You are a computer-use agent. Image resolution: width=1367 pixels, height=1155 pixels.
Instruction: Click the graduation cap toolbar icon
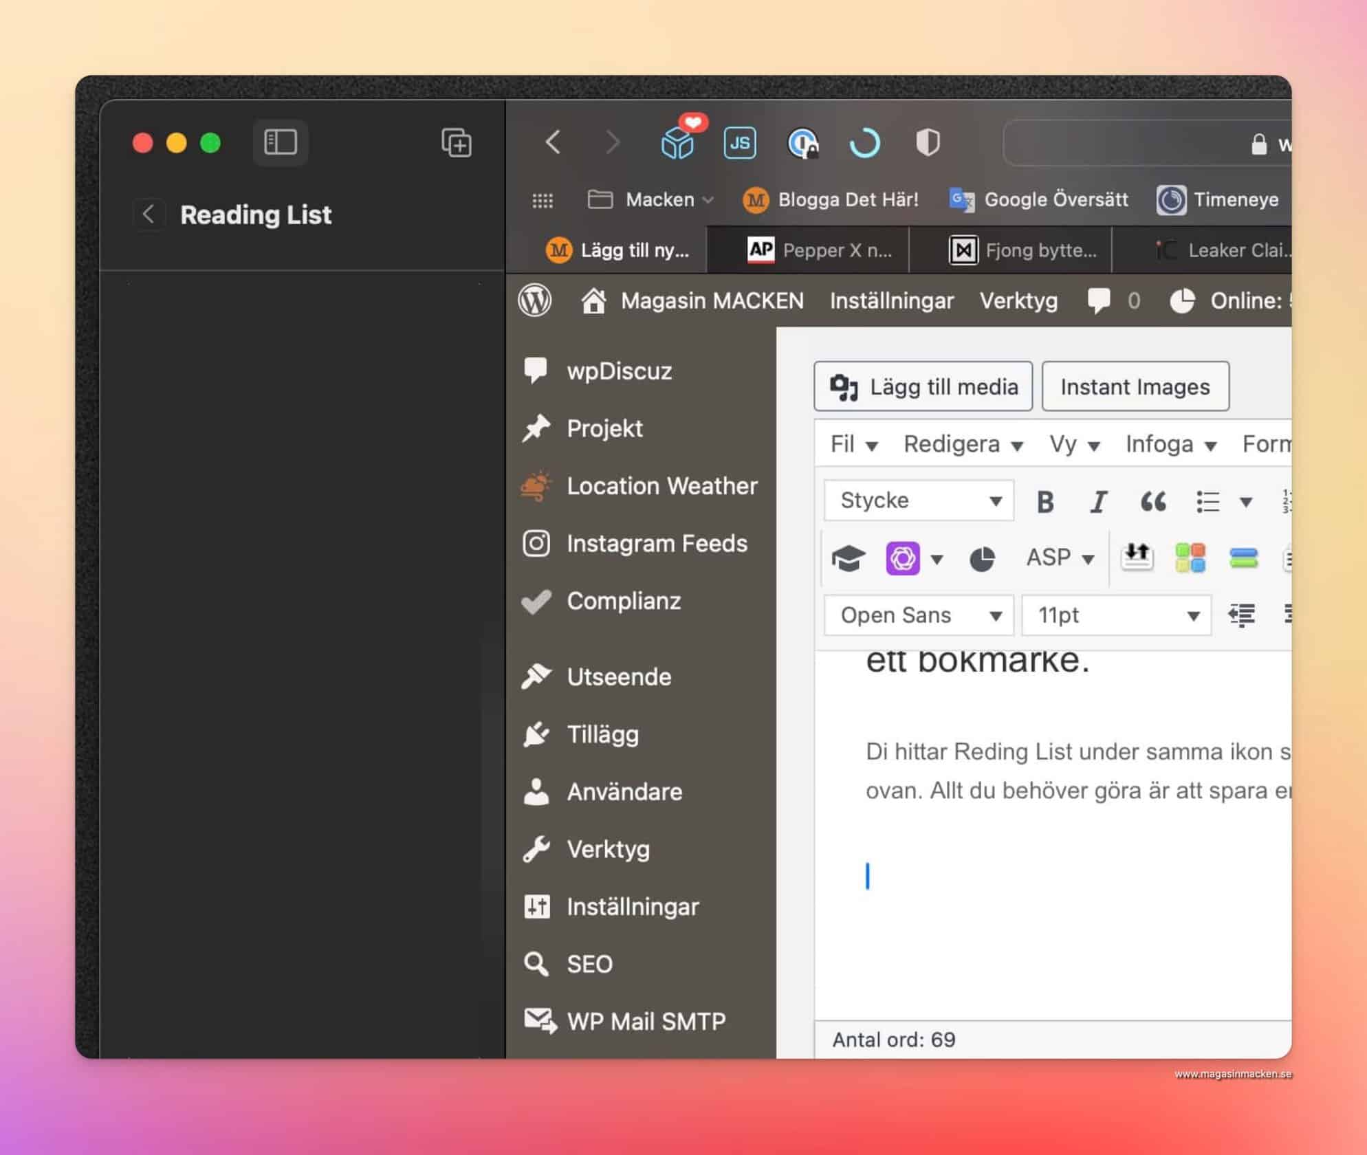849,558
